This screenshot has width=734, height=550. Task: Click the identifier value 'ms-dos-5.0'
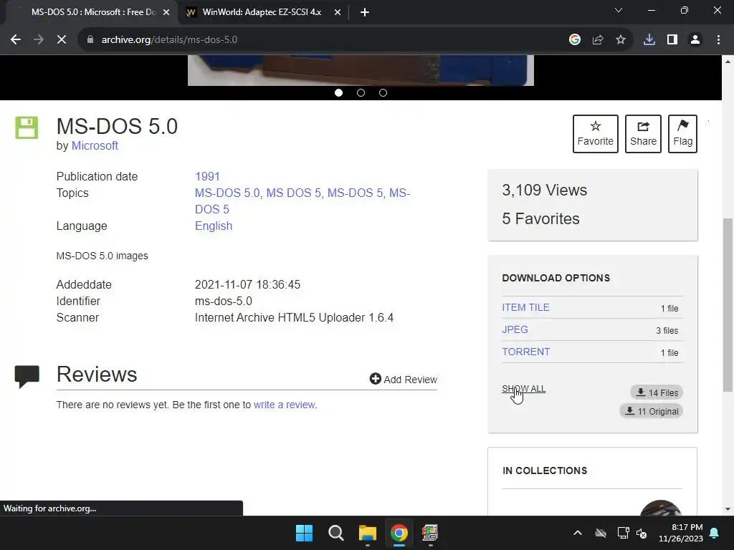[224, 301]
